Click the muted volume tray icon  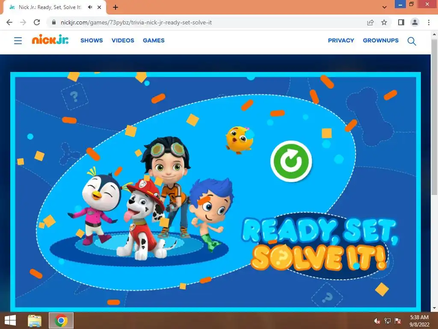377,321
